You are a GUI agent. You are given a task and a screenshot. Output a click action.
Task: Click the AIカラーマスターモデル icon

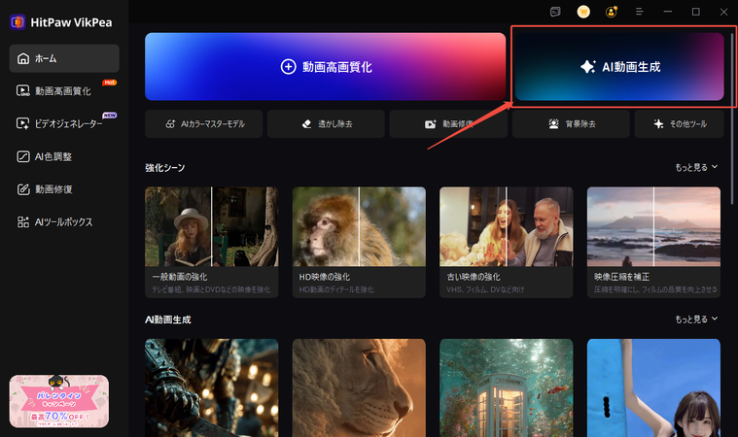pyautogui.click(x=170, y=124)
